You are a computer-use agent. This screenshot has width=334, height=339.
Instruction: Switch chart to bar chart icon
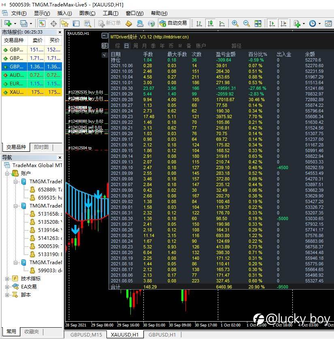(198, 23)
